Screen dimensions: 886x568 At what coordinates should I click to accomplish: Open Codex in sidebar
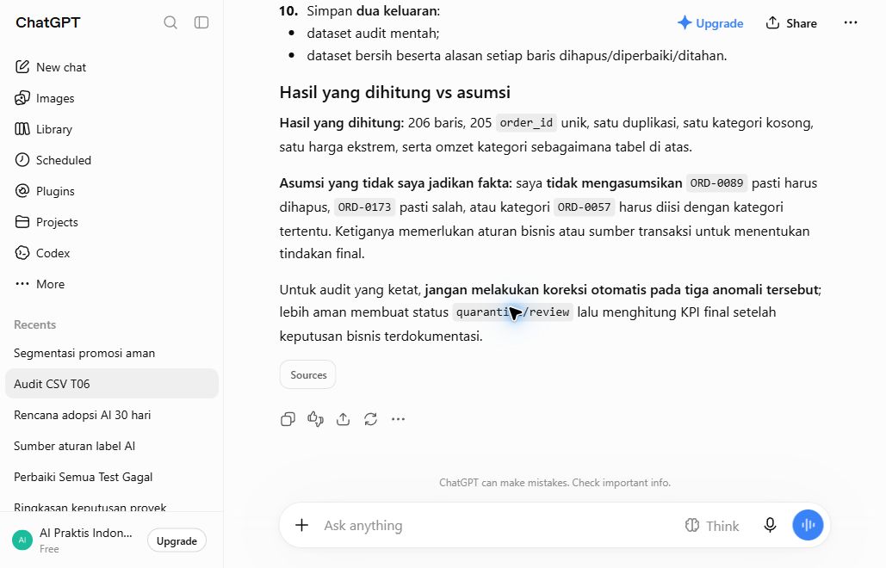pyautogui.click(x=111, y=254)
